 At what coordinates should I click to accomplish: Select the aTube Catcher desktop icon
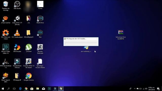(x=6, y=19)
